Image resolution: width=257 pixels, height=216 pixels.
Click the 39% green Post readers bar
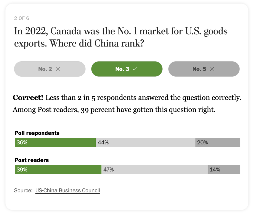point(58,170)
